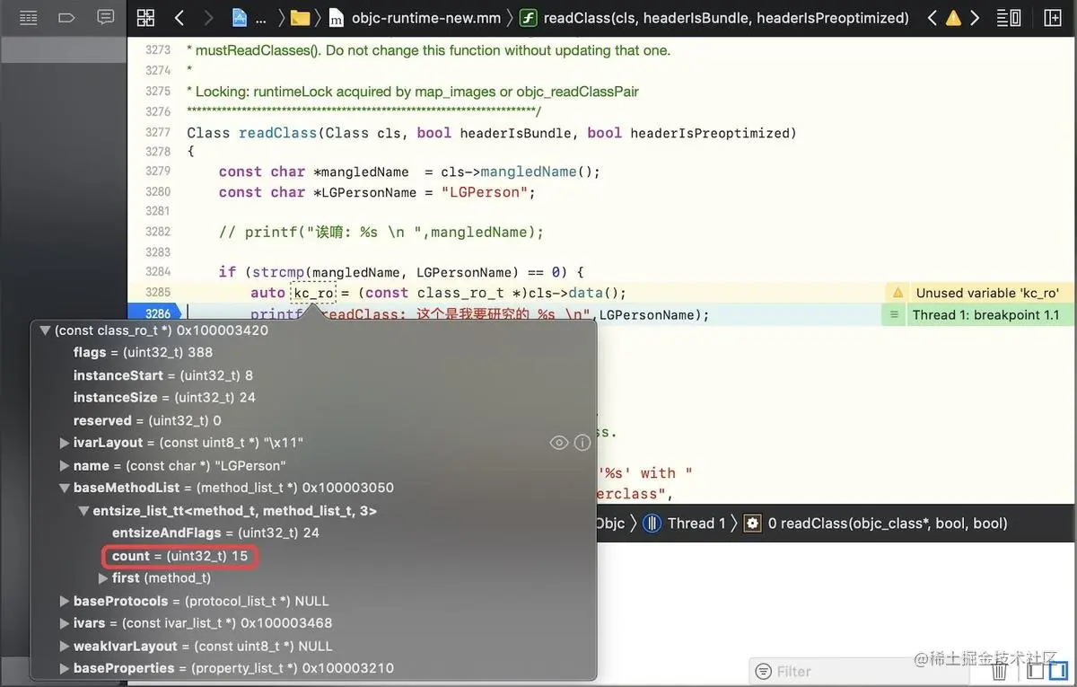Click the kc_ro variable in the code
The image size is (1077, 687).
coord(313,293)
